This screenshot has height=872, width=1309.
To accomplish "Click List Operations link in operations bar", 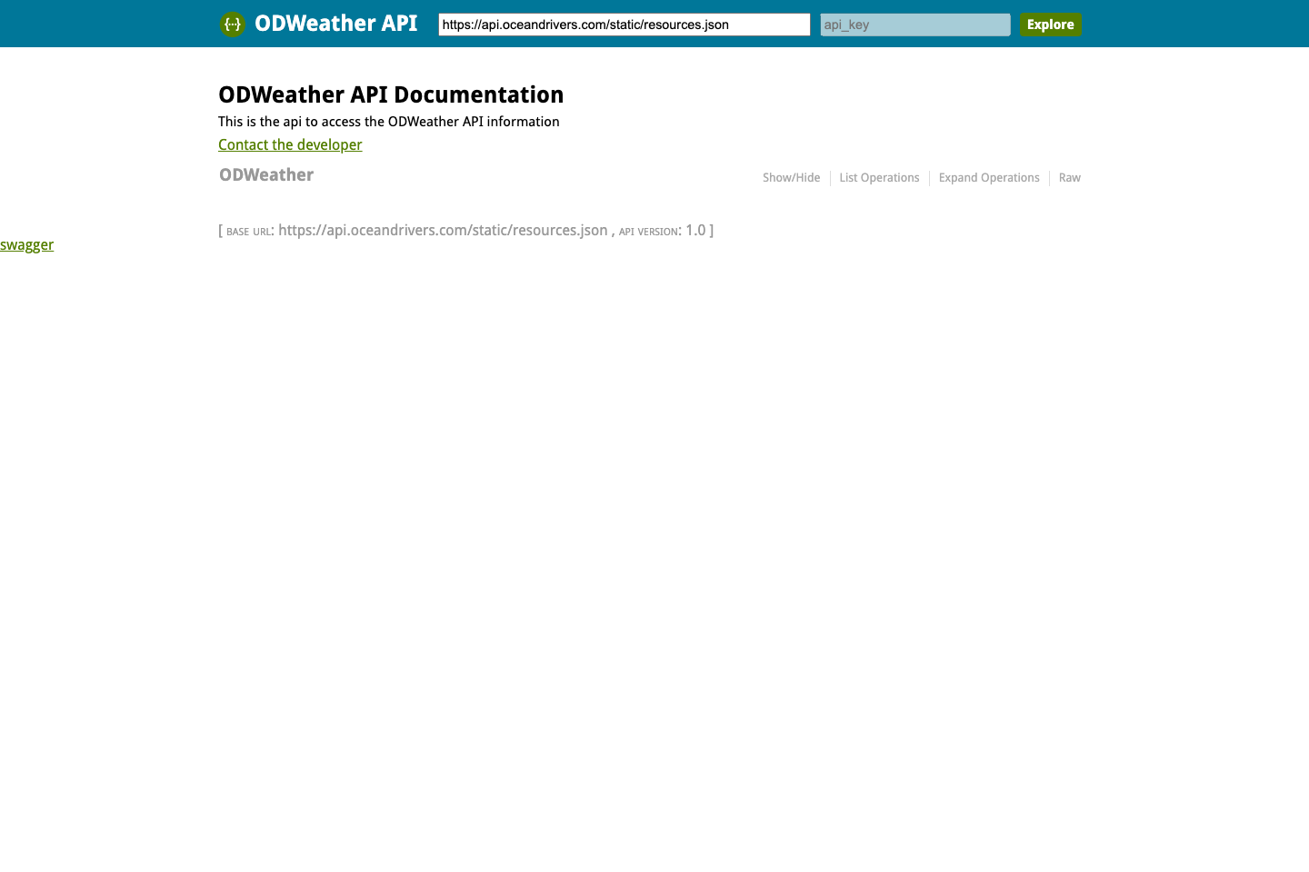I will 879,177.
